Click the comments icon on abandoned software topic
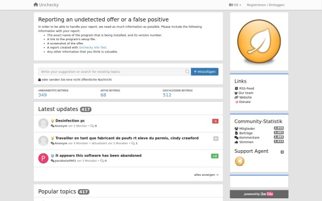 tap(102, 161)
